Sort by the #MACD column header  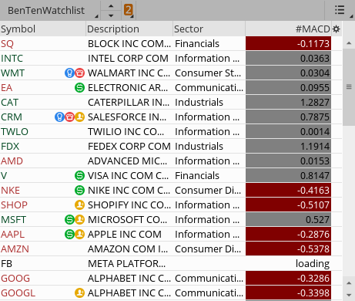[288, 29]
